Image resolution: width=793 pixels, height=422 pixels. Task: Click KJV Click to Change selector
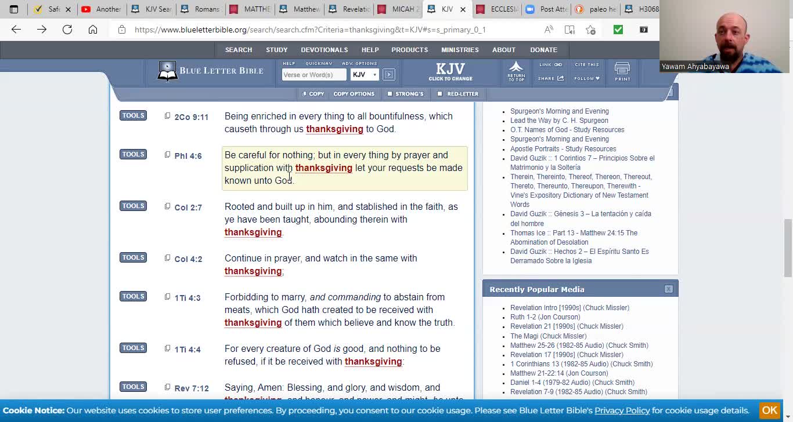coord(450,71)
